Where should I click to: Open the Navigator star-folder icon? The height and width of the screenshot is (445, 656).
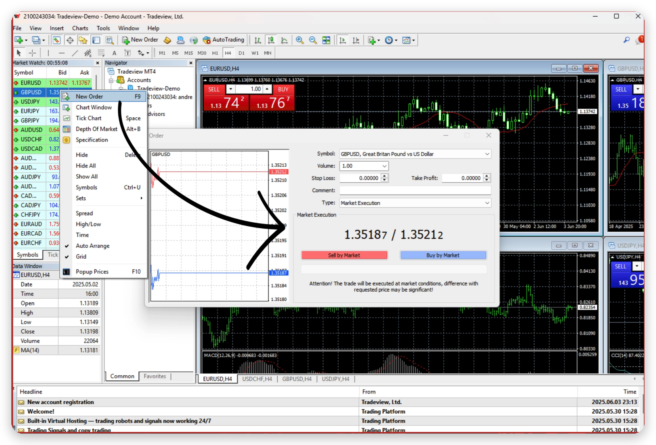tap(83, 40)
